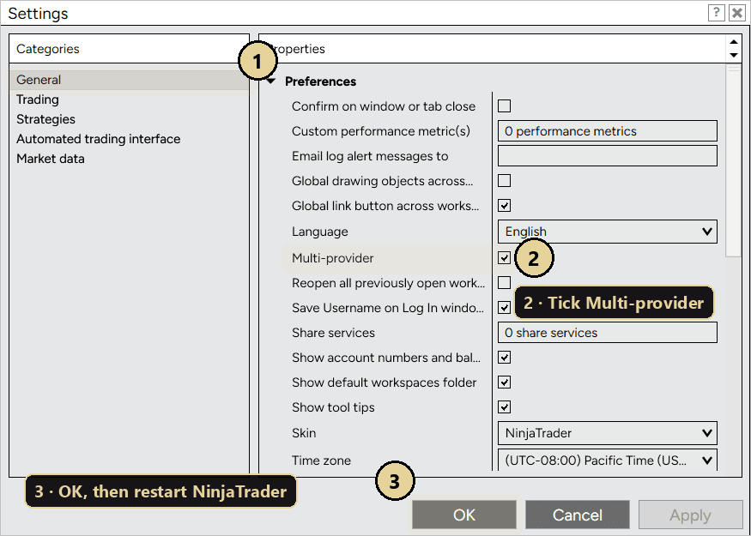Enable Global drawing objects across workspaces checkbox
The height and width of the screenshot is (536, 751).
click(x=504, y=180)
